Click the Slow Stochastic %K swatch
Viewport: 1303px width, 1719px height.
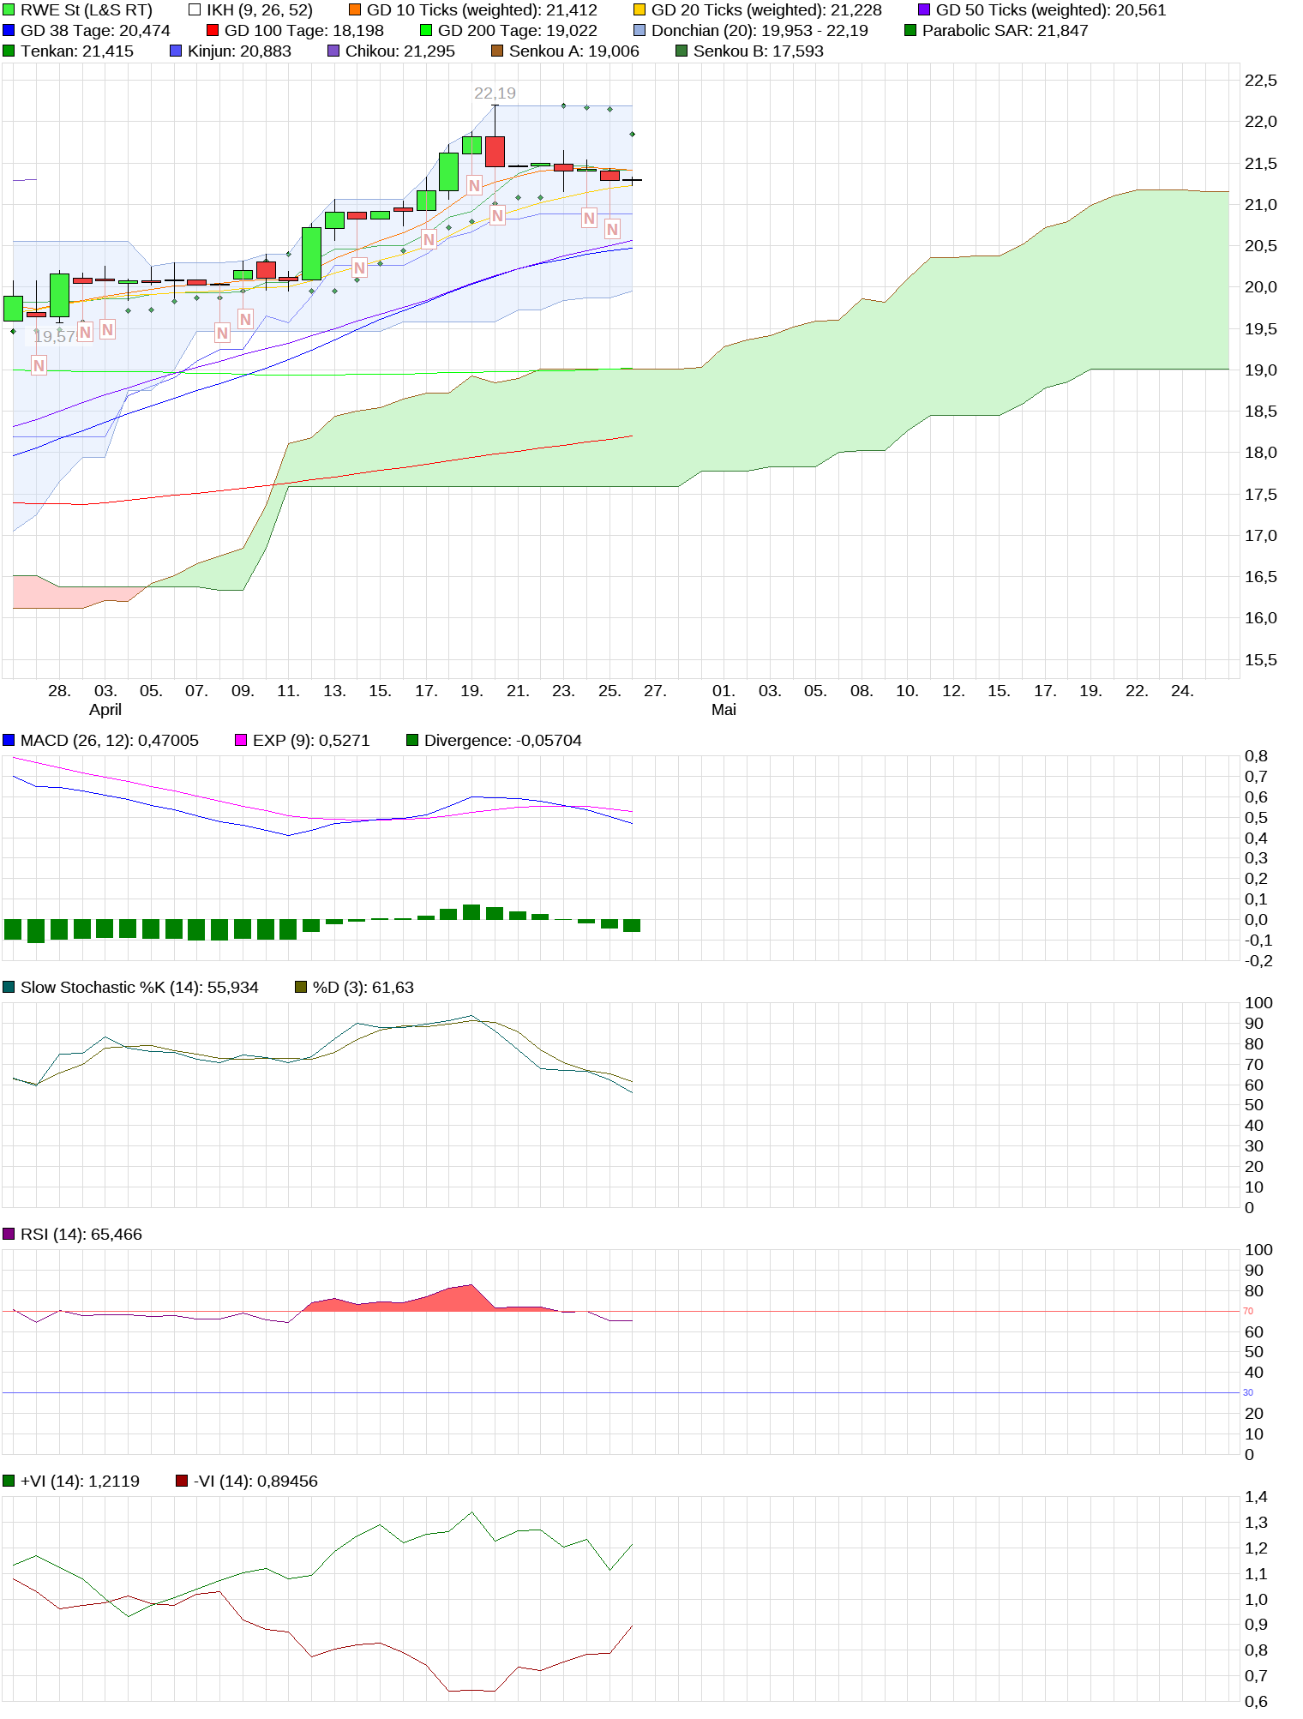click(9, 988)
